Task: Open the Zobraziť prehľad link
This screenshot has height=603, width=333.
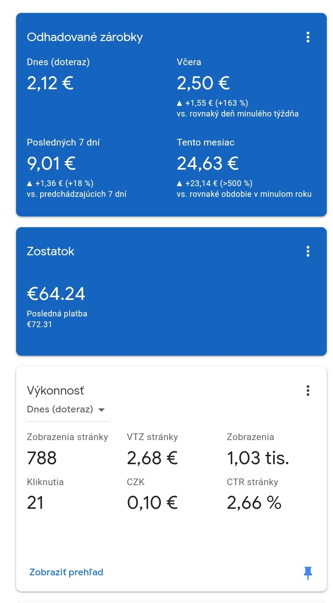Action: coord(66,572)
